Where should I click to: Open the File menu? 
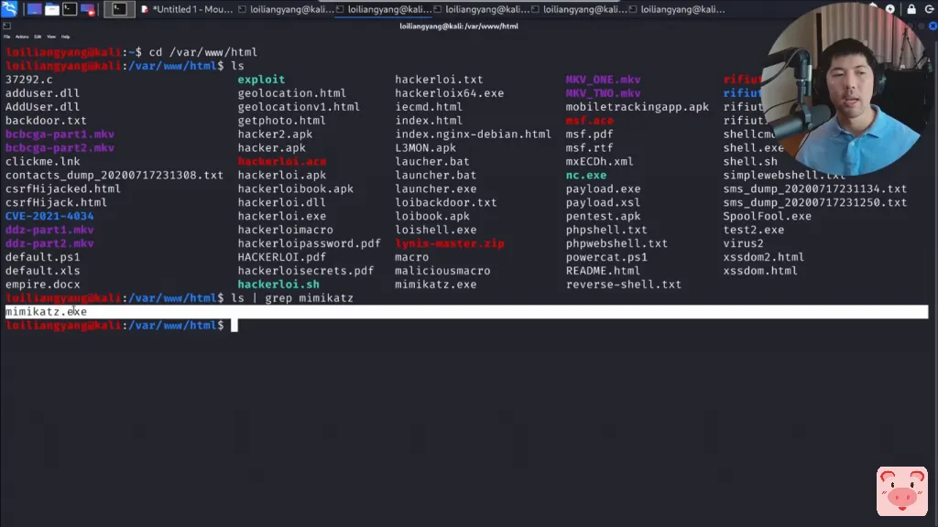coord(7,37)
